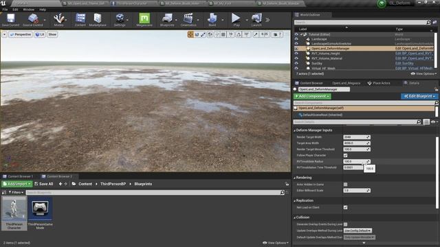
Task: Click the Build toolbar button
Action: pyautogui.click(x=212, y=20)
